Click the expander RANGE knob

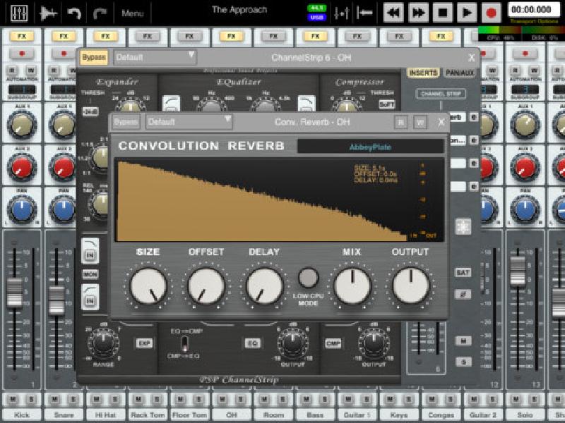tap(103, 343)
